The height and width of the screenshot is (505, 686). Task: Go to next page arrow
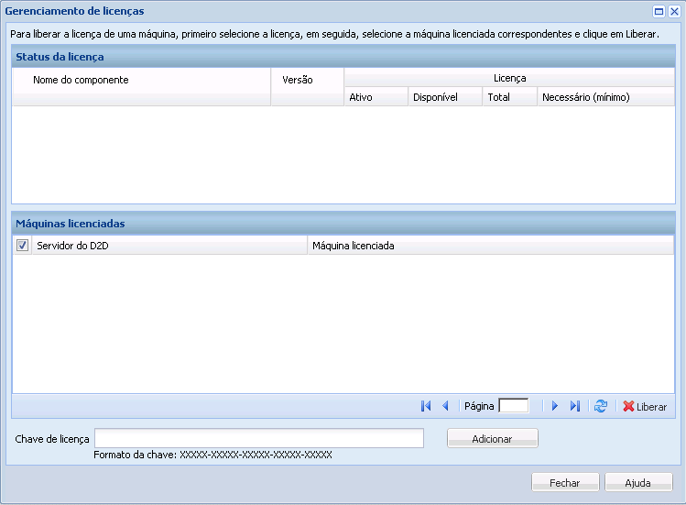point(555,406)
